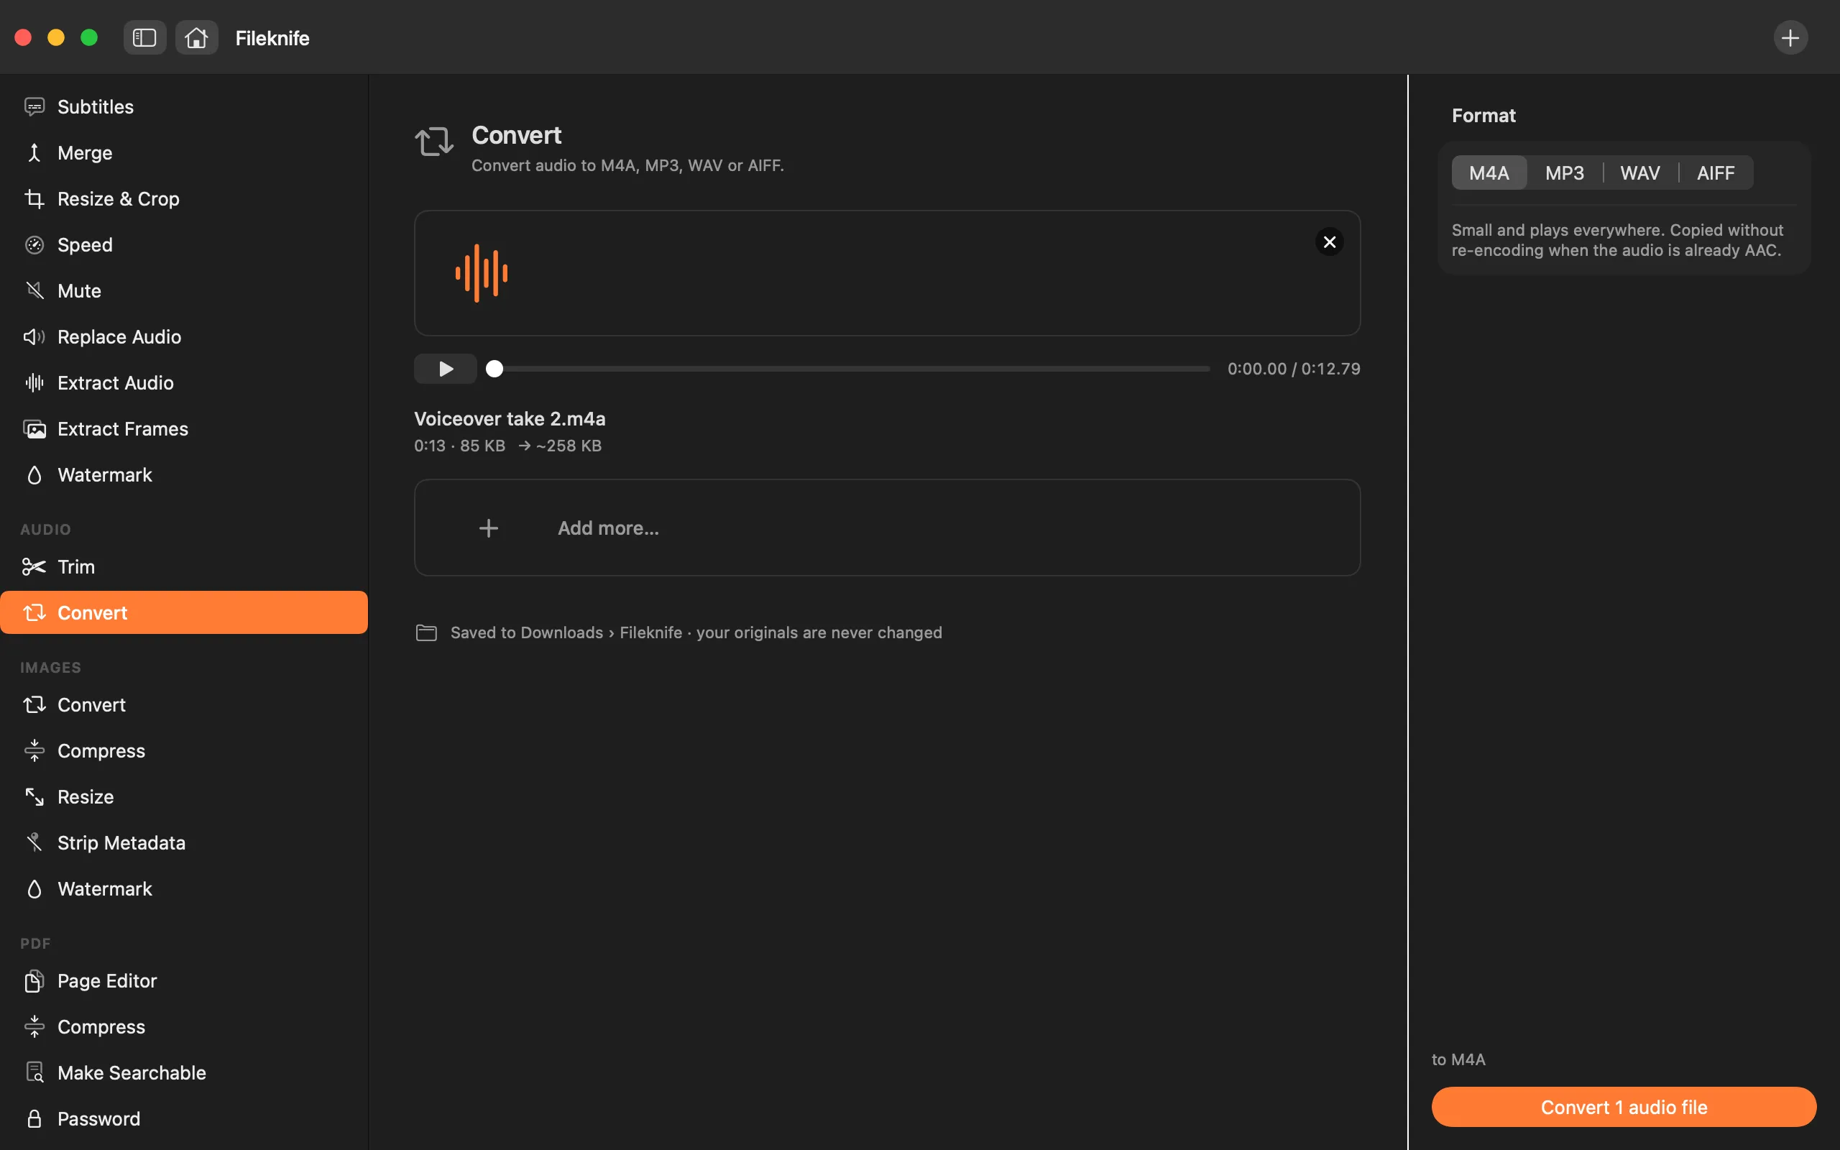This screenshot has width=1840, height=1150.
Task: Click the plus icon in Add more
Action: click(488, 528)
